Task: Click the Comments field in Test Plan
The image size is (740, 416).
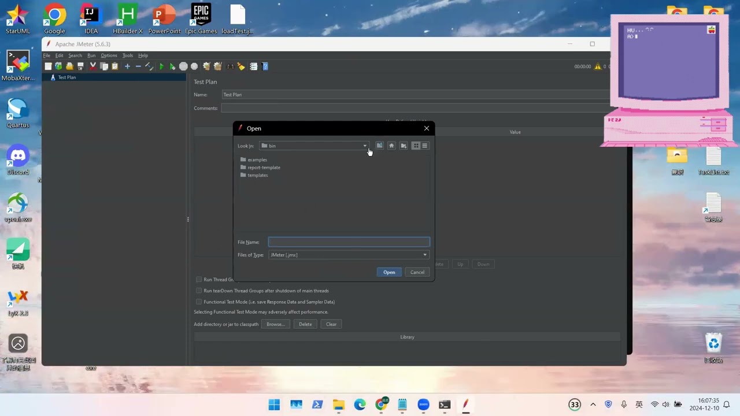Action: point(416,108)
